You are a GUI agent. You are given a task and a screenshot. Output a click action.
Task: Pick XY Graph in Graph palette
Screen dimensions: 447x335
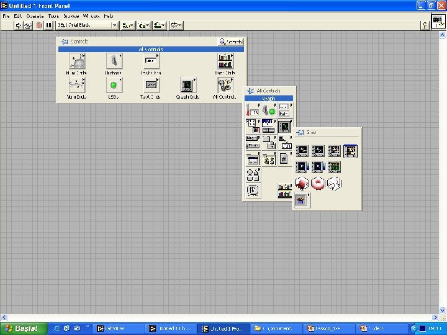tap(335, 151)
